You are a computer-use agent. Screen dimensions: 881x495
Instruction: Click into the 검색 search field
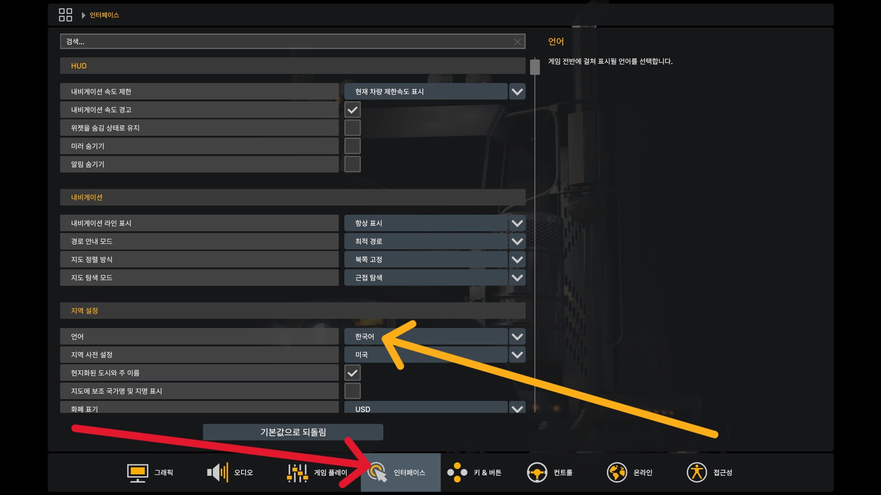tap(292, 41)
